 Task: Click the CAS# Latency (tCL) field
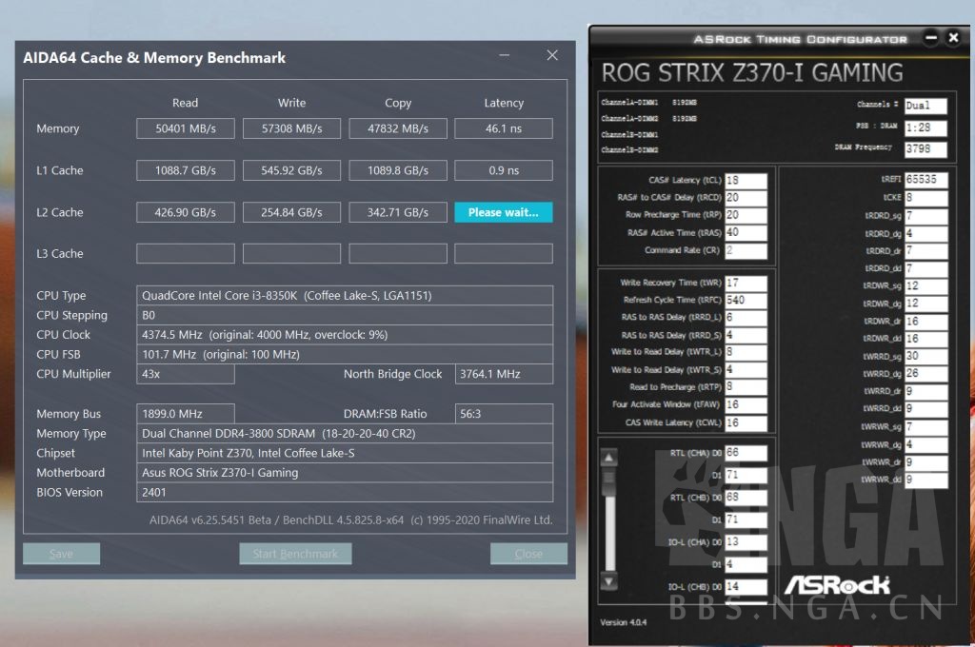point(746,180)
